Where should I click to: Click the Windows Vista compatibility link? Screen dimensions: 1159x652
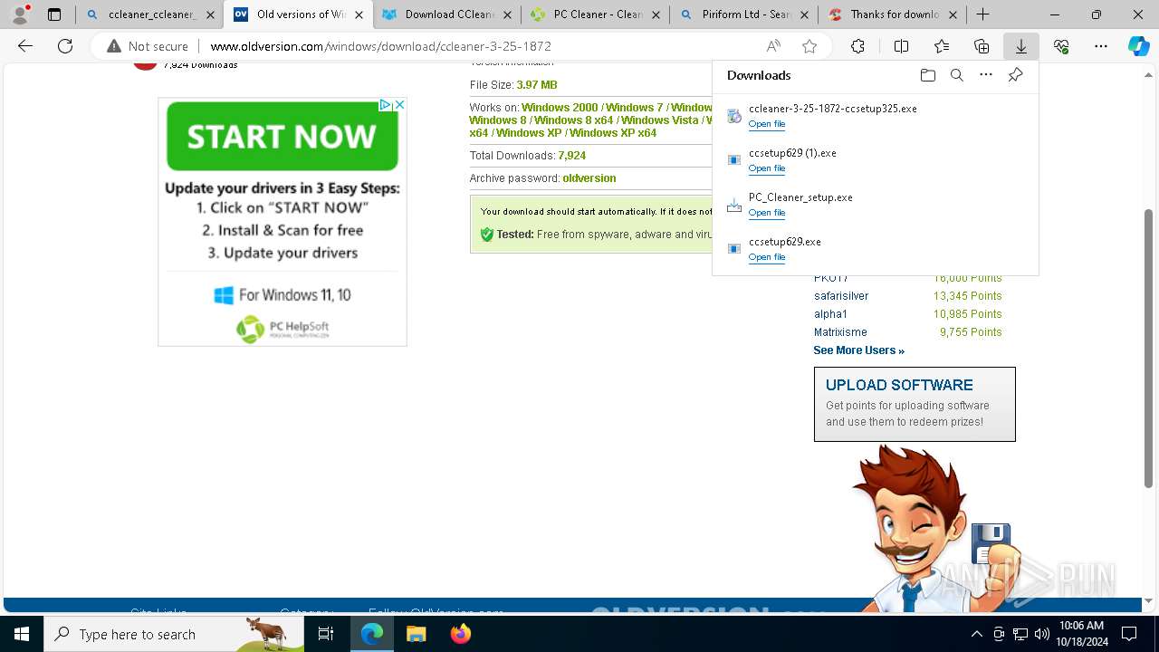tap(659, 120)
